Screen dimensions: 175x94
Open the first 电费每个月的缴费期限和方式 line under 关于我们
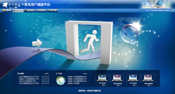click(77, 77)
